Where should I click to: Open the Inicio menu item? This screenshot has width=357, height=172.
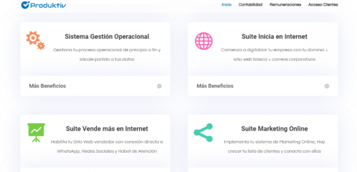227,5
